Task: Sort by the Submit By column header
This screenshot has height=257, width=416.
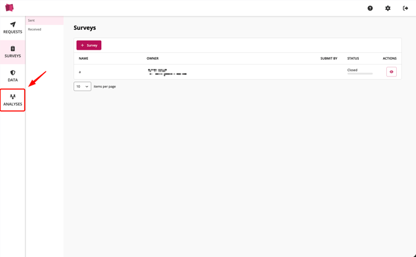Action: pyautogui.click(x=328, y=58)
